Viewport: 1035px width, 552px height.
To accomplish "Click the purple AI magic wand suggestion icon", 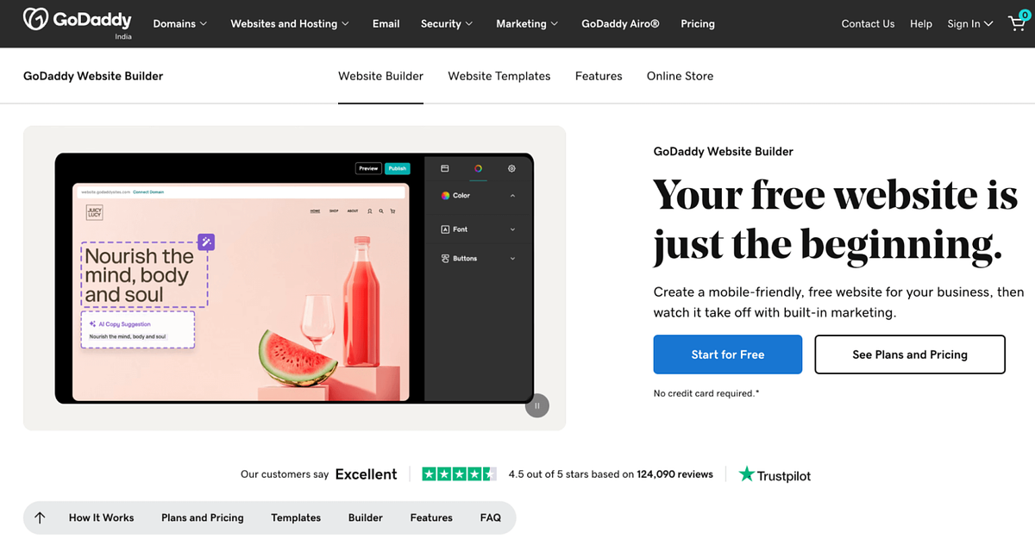I will (205, 243).
